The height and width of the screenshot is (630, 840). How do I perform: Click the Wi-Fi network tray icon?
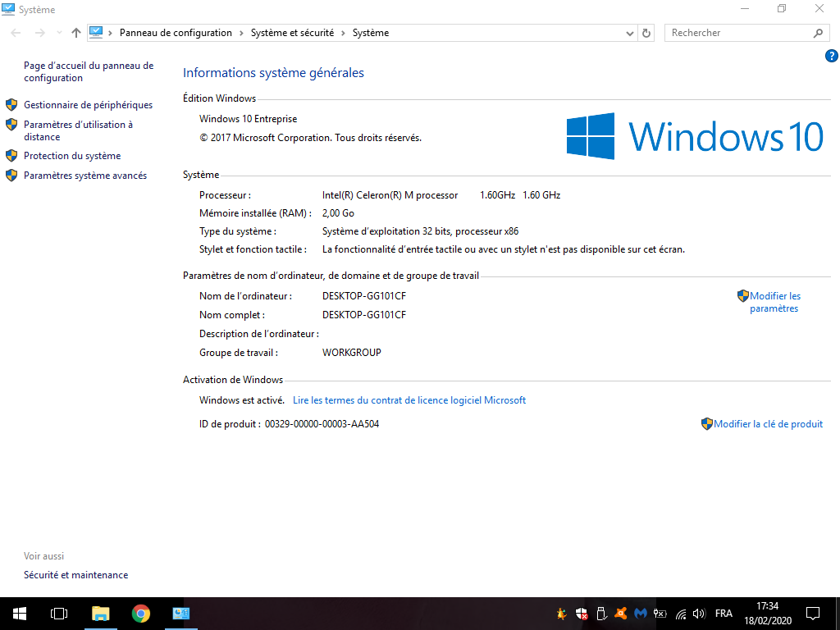[x=681, y=614]
